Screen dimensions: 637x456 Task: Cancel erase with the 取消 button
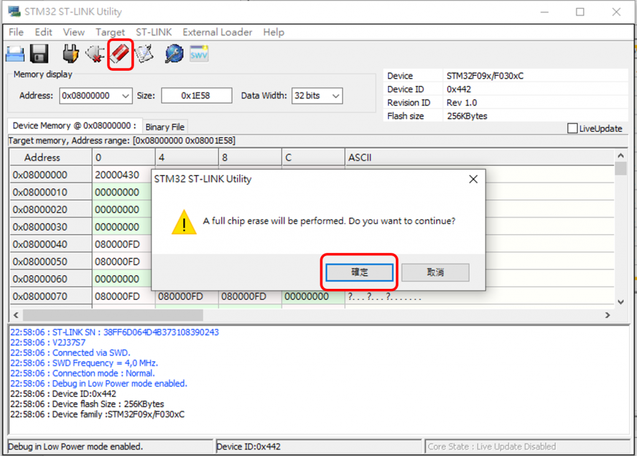435,272
